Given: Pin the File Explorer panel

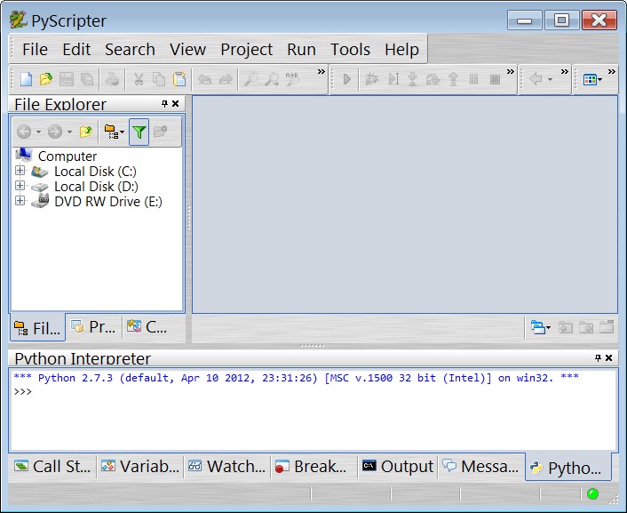Looking at the screenshot, I should pyautogui.click(x=164, y=104).
